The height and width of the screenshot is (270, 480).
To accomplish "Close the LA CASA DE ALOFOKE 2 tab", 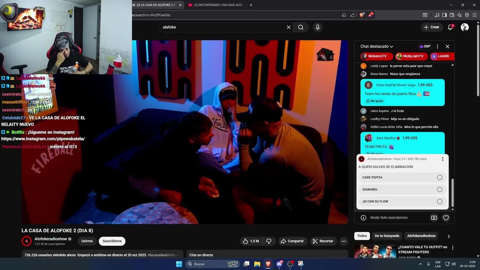I will click(180, 5).
